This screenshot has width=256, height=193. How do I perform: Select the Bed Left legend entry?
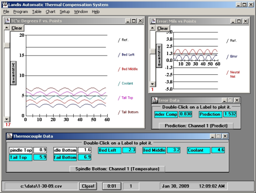tap(126, 55)
